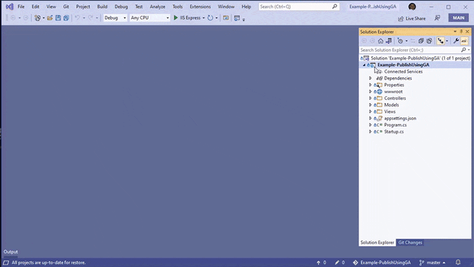Screen dimensions: 474x267
Task: Click the MAIN button at top right
Action: (x=458, y=17)
